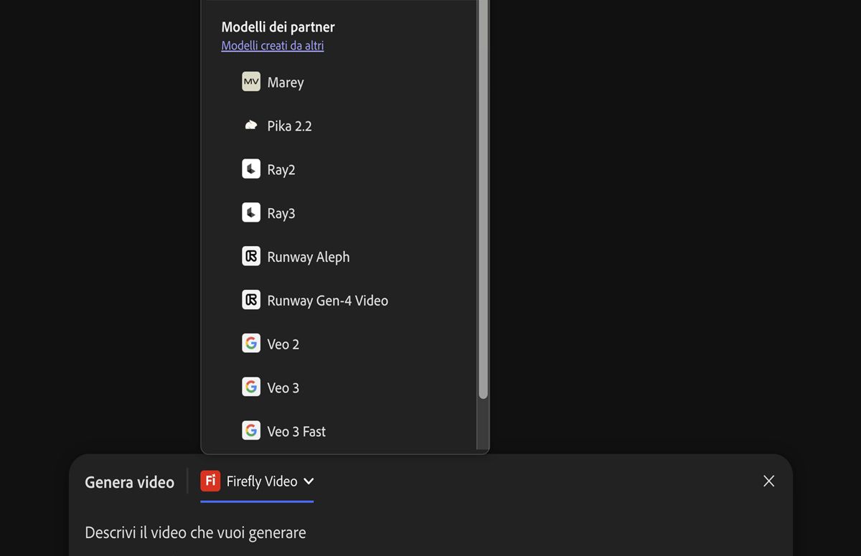Click the "Genera video" heading
Image resolution: width=861 pixels, height=556 pixels.
point(130,482)
